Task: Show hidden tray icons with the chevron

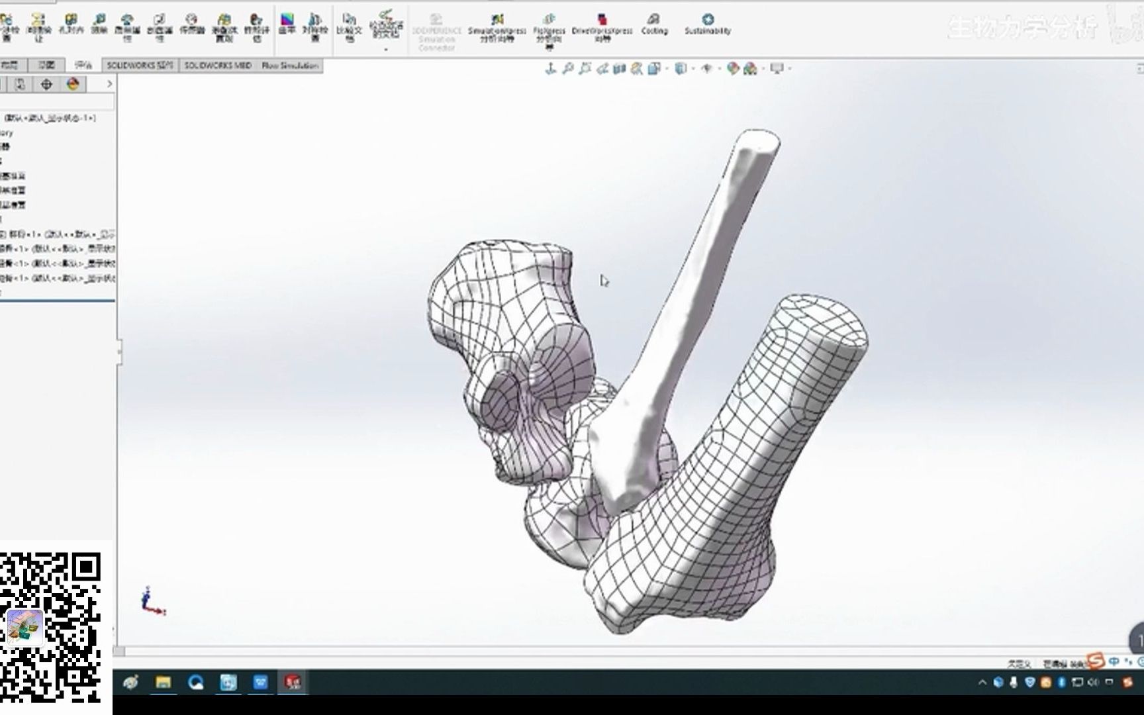Action: (982, 683)
